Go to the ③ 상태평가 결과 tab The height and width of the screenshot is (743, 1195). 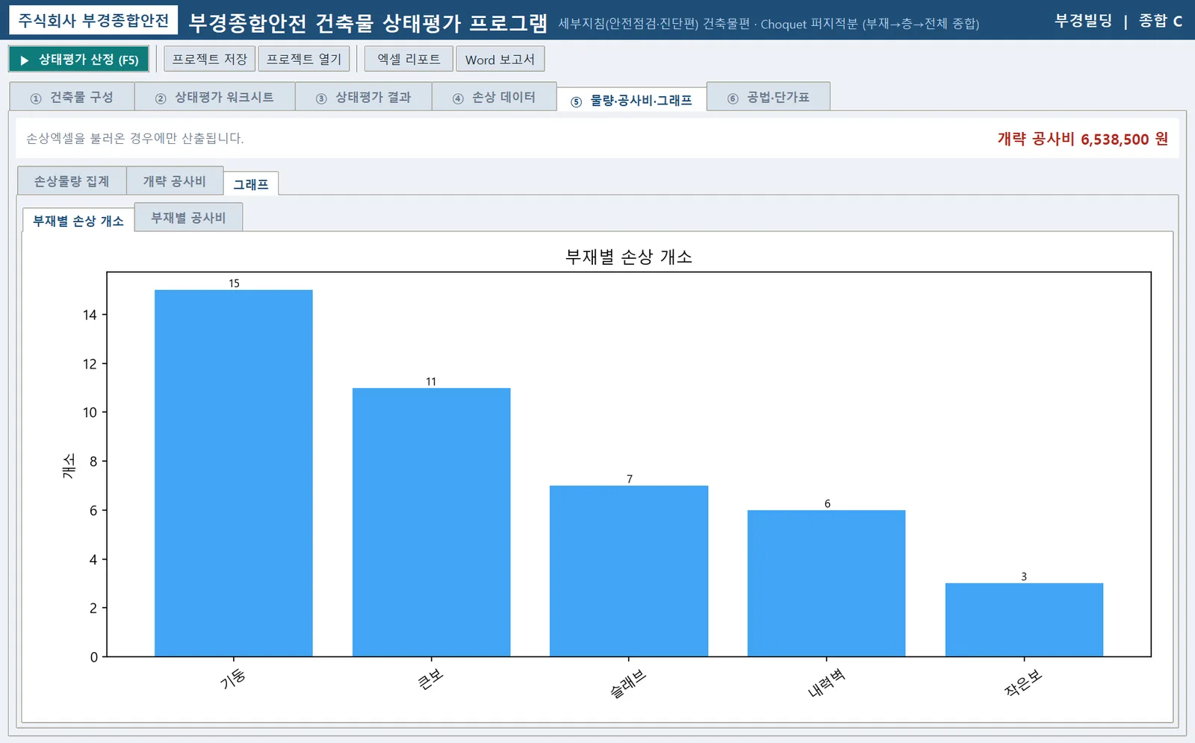point(364,97)
